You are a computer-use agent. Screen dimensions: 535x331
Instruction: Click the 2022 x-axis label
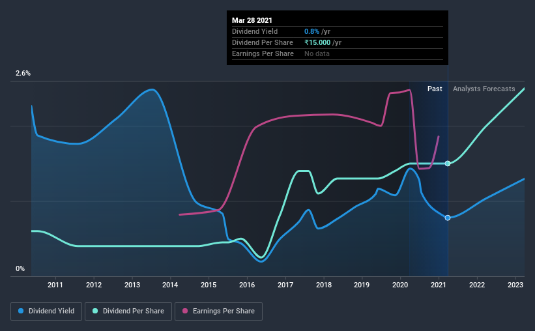tap(477, 285)
